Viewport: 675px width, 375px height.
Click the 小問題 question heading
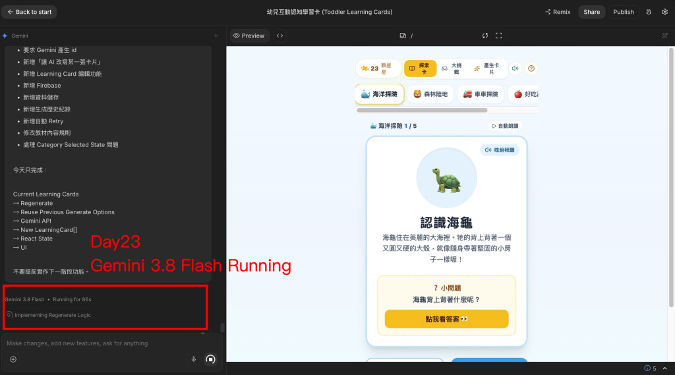[x=447, y=288]
